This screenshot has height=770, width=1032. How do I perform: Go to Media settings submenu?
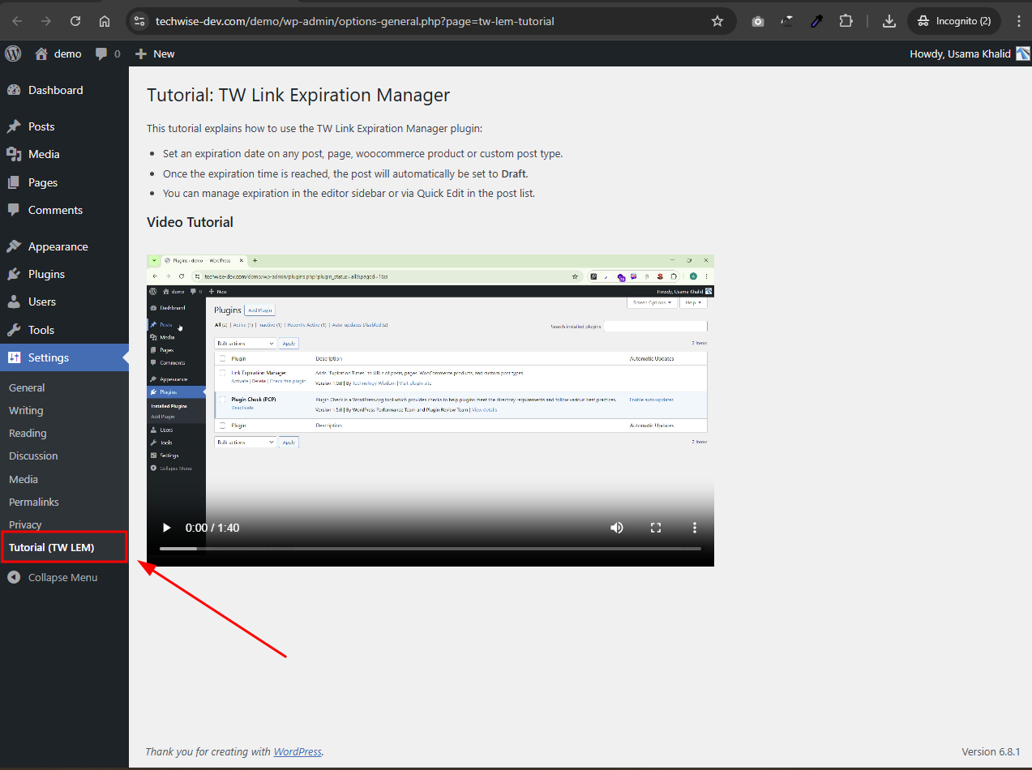pyautogui.click(x=24, y=479)
